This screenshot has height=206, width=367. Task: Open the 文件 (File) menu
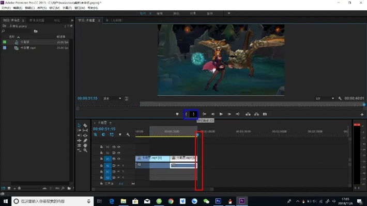point(7,8)
